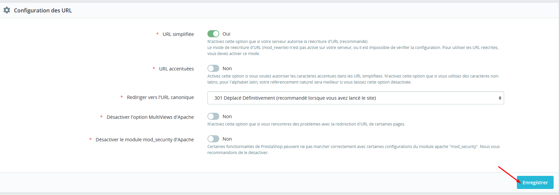The width and height of the screenshot is (559, 195).
Task: Turn on the Désactiver MultiViews d'Apache switch
Action: click(x=213, y=116)
